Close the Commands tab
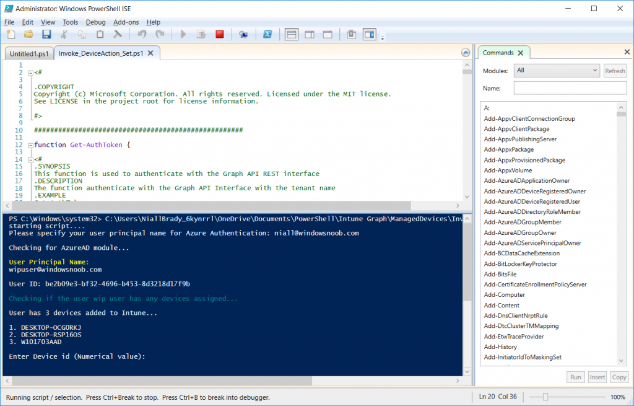The image size is (634, 406). [521, 53]
